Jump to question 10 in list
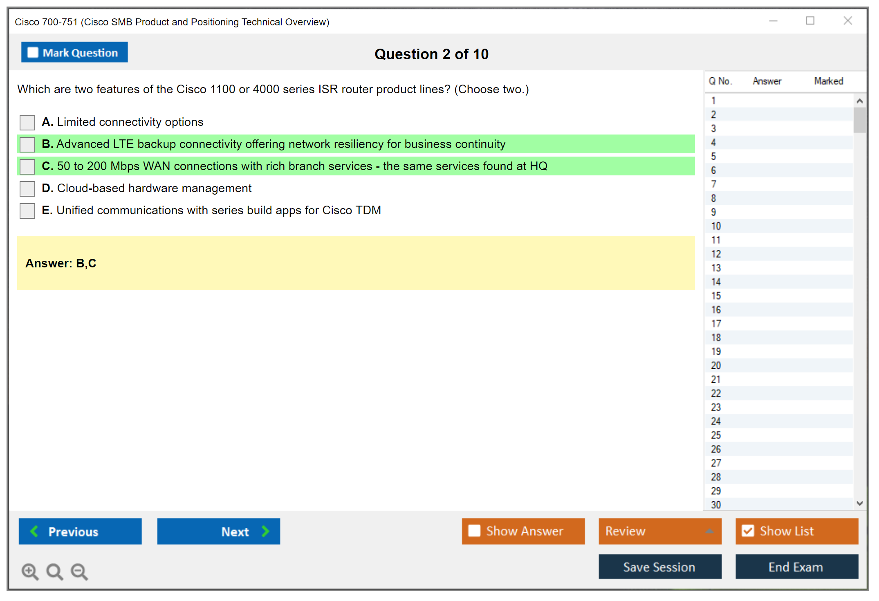The width and height of the screenshot is (879, 601). click(716, 226)
